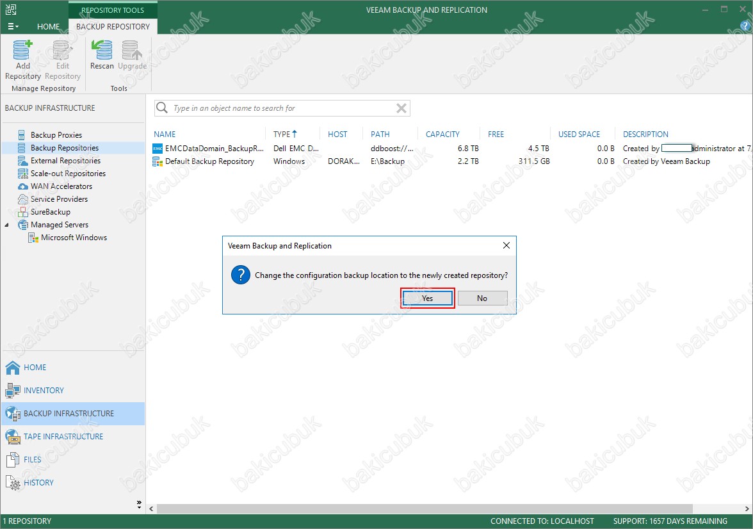753x529 pixels.
Task: Close the Veeam confirmation dialog
Action: 506,245
